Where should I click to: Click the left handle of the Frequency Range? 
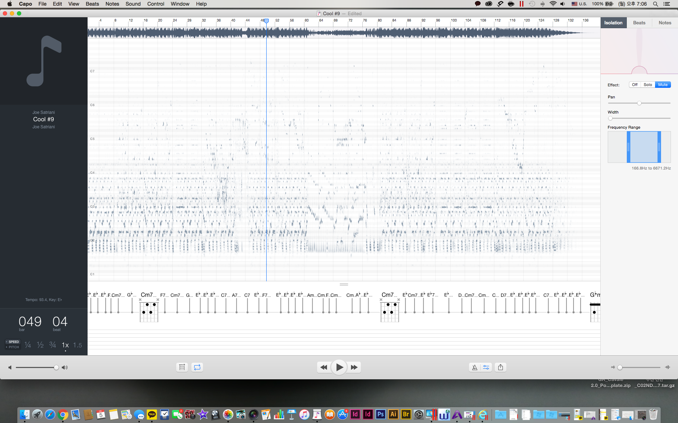pos(628,147)
